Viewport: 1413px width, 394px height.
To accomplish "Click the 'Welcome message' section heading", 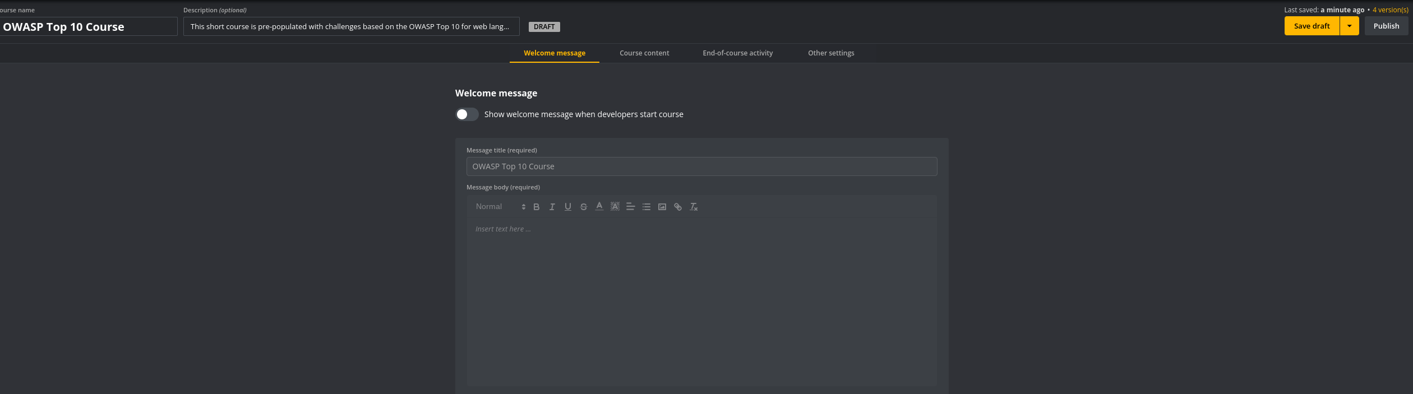I will point(496,93).
